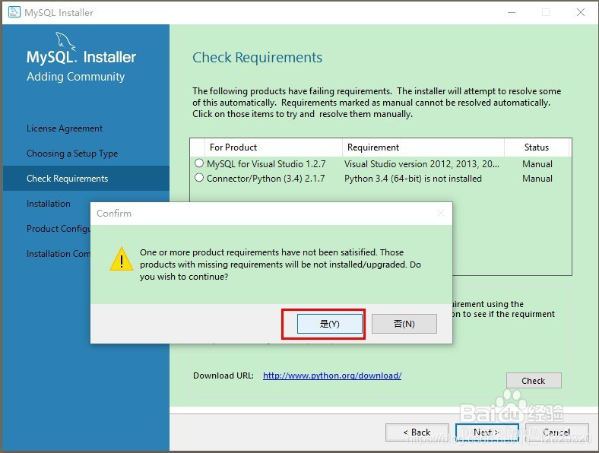Maximize the MySQL Installer window

click(x=546, y=12)
